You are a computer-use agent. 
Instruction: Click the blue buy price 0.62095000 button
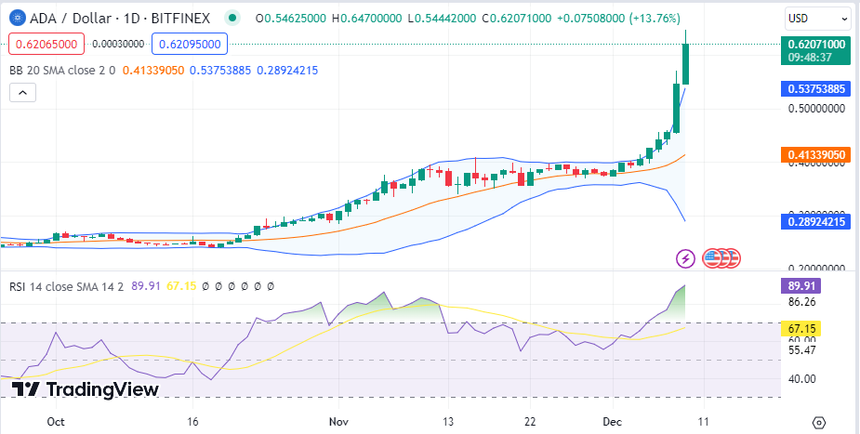tap(190, 44)
